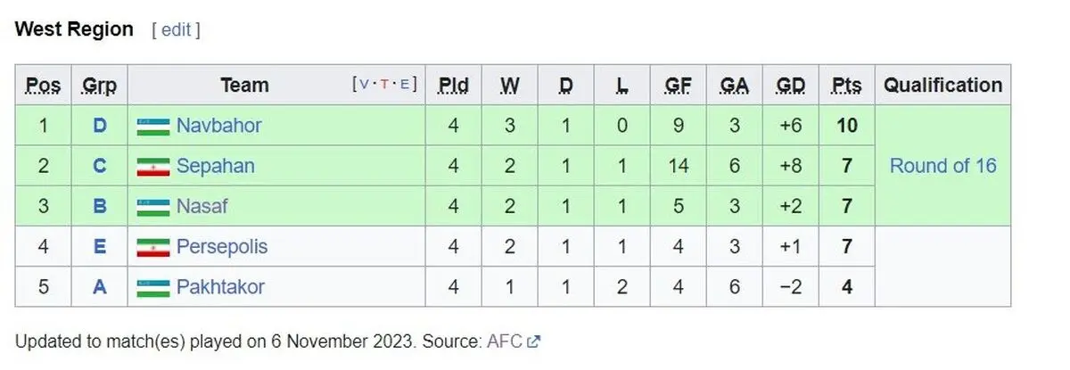Viewport: 1070px width, 370px height.
Task: Click the E edit-template link
Action: (404, 85)
